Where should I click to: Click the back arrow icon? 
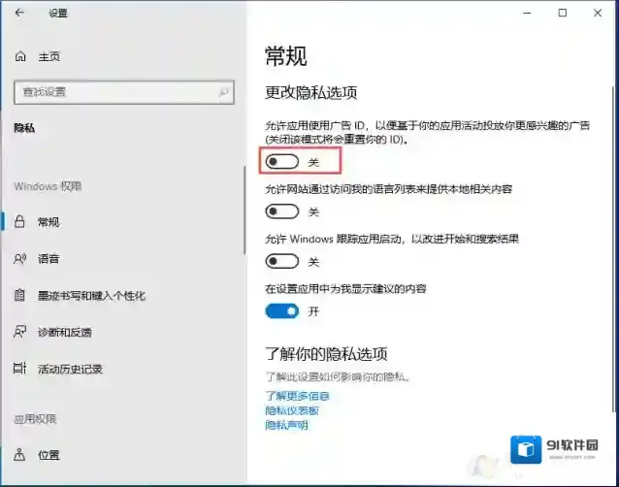pos(19,14)
